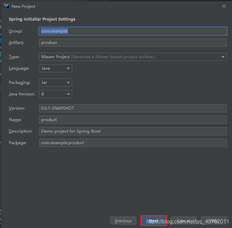The height and width of the screenshot is (228, 232).
Task: Close the New Project dialog
Action: (x=224, y=6)
